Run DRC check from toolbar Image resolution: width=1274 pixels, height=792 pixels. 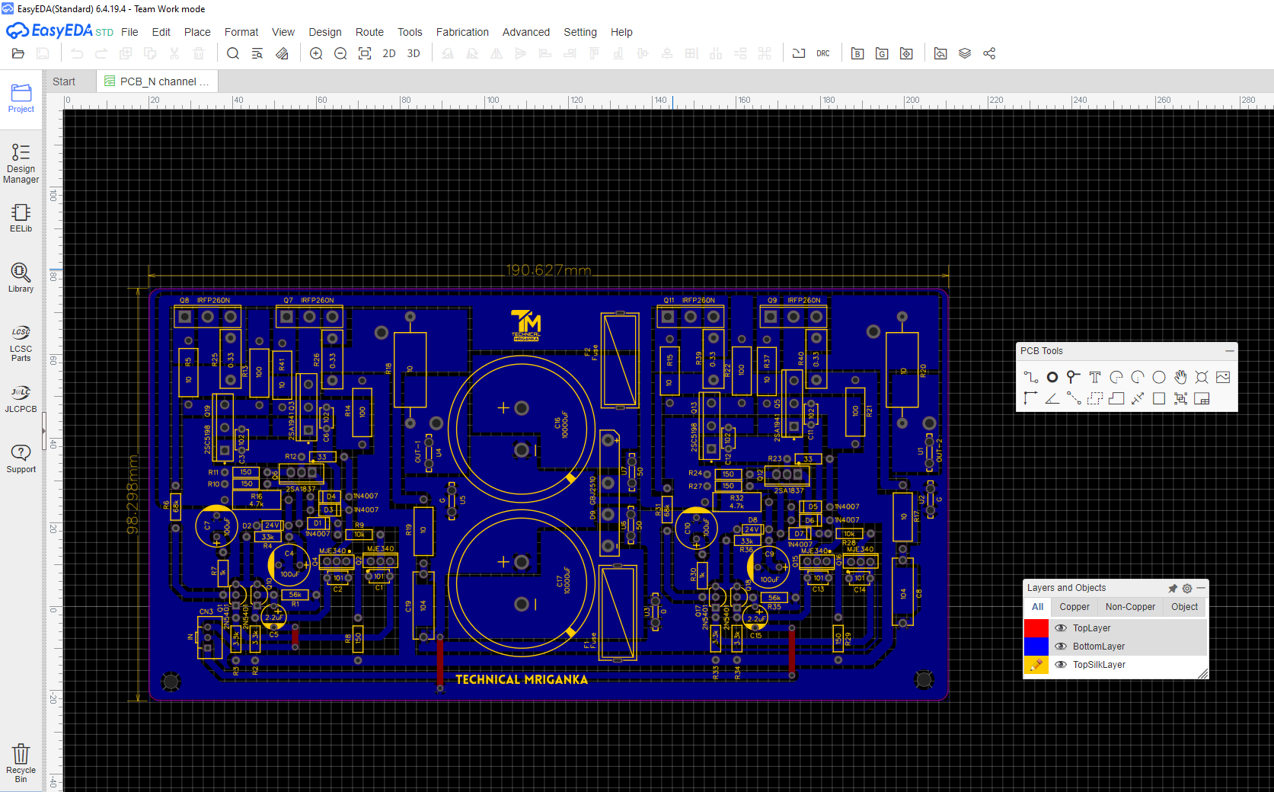tap(823, 53)
